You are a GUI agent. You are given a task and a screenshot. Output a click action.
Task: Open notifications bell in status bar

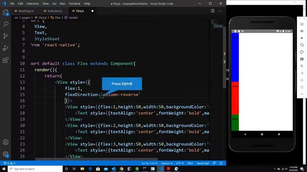[221, 163]
